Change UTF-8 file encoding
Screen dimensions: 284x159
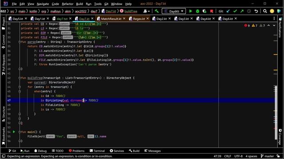(238, 156)
